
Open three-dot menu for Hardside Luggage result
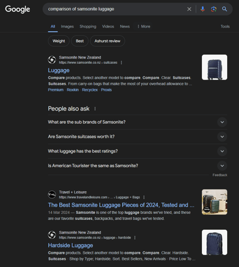click(135, 238)
